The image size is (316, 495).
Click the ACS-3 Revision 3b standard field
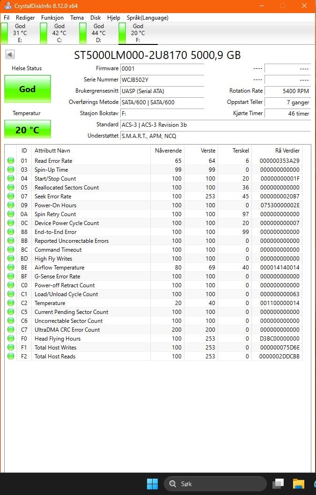tap(215, 125)
